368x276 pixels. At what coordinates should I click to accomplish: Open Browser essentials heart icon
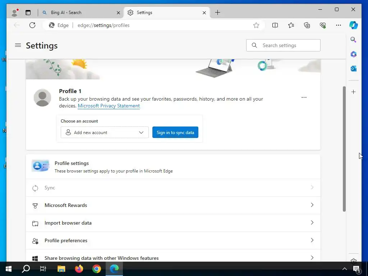pos(323,25)
